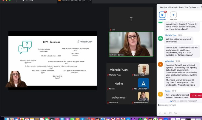Open Finder from the macOS dock

click(7, 119)
